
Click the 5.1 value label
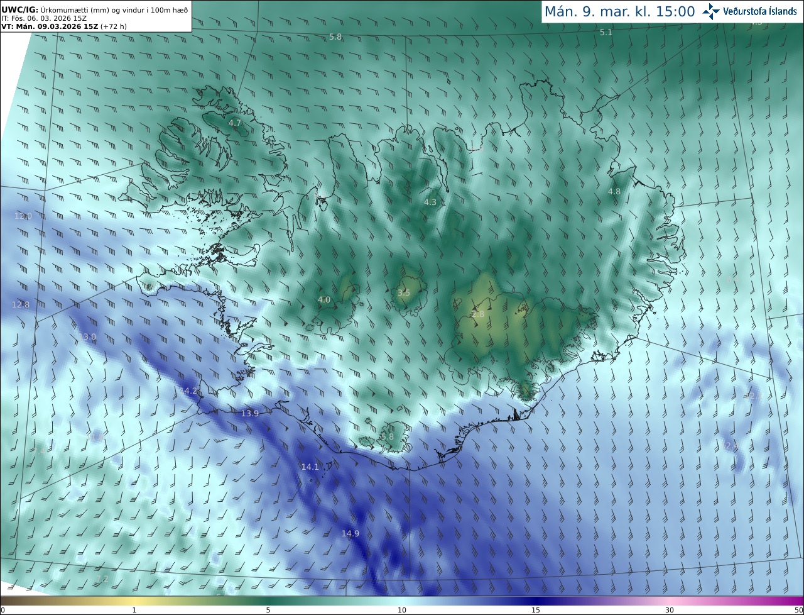coord(606,32)
